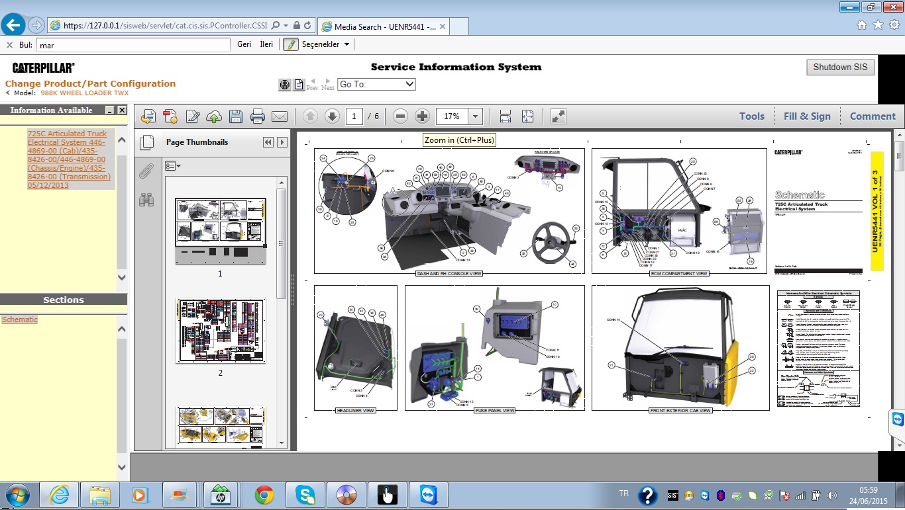Open the Page Thumbnails pane icon
This screenshot has height=510, width=905.
click(x=147, y=142)
